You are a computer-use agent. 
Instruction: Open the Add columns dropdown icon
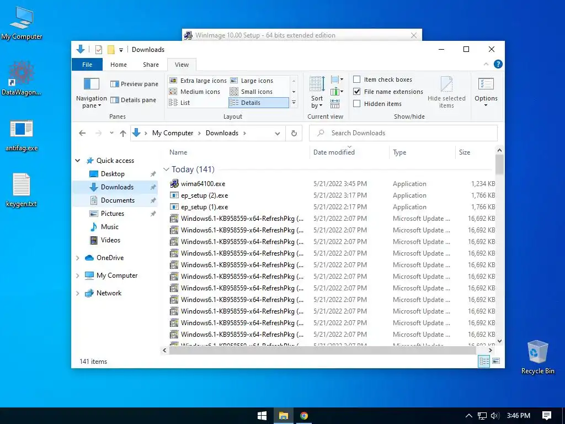point(337,92)
